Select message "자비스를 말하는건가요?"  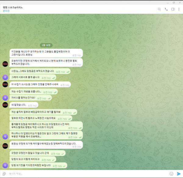[30, 98]
